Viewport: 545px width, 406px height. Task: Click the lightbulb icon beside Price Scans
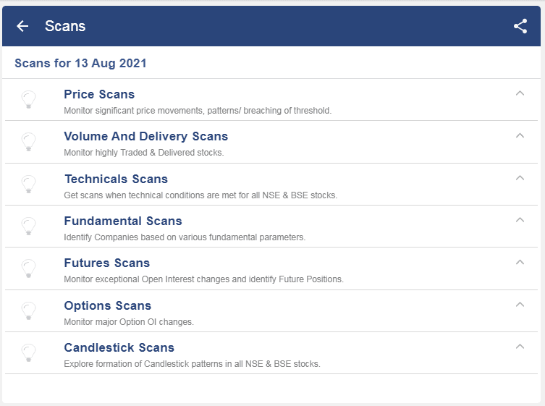click(28, 99)
